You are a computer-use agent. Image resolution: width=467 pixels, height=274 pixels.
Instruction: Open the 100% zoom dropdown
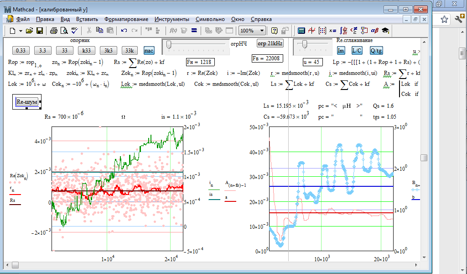[261, 31]
